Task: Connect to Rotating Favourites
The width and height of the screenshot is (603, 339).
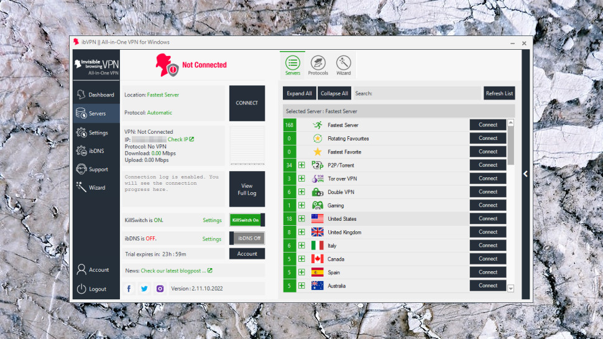Action: tap(487, 138)
